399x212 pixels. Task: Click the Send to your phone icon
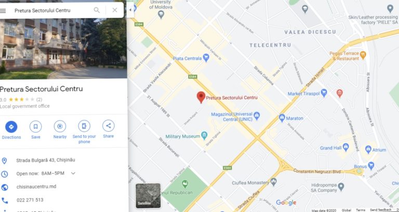point(84,126)
